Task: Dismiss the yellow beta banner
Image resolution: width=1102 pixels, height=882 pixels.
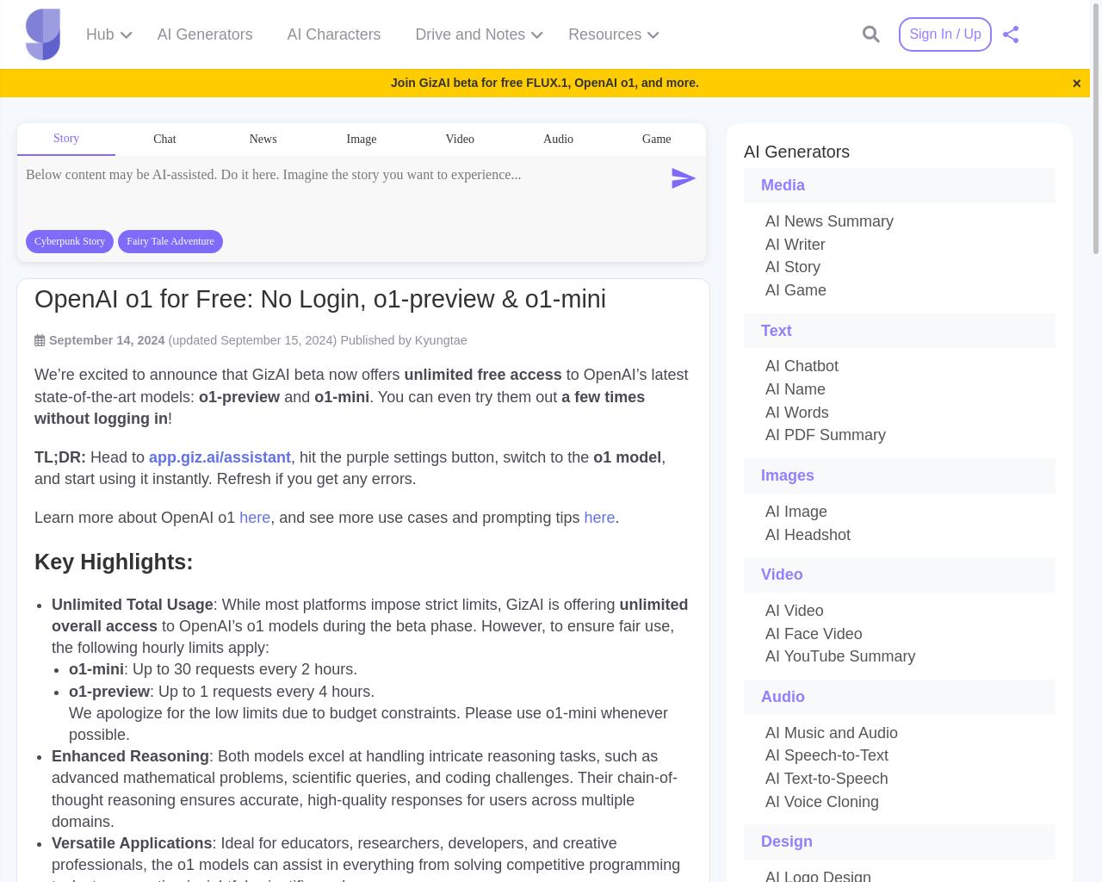Action: coord(1076,84)
